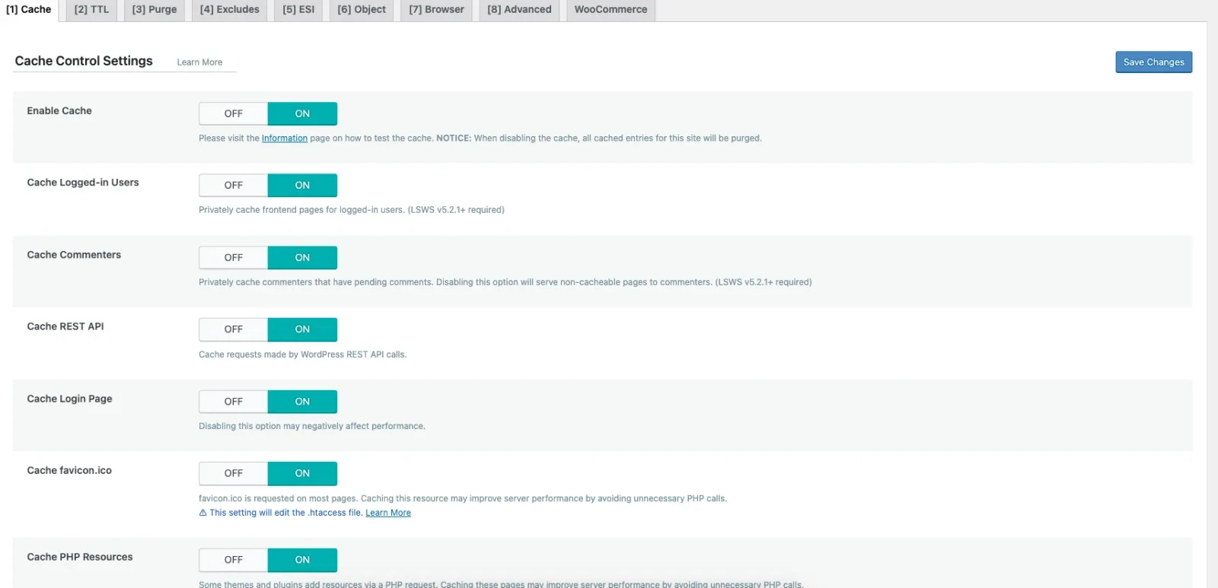Follow the Information page link

[x=285, y=138]
